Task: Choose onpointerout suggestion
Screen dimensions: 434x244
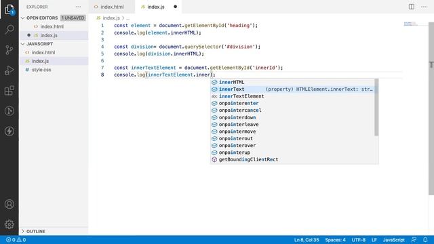Action: tap(292, 138)
